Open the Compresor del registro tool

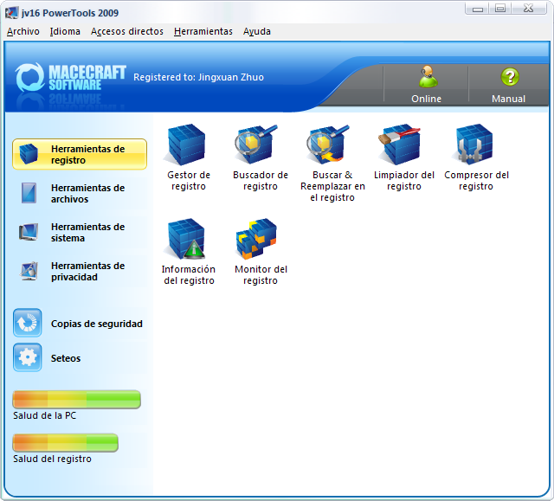(x=476, y=145)
